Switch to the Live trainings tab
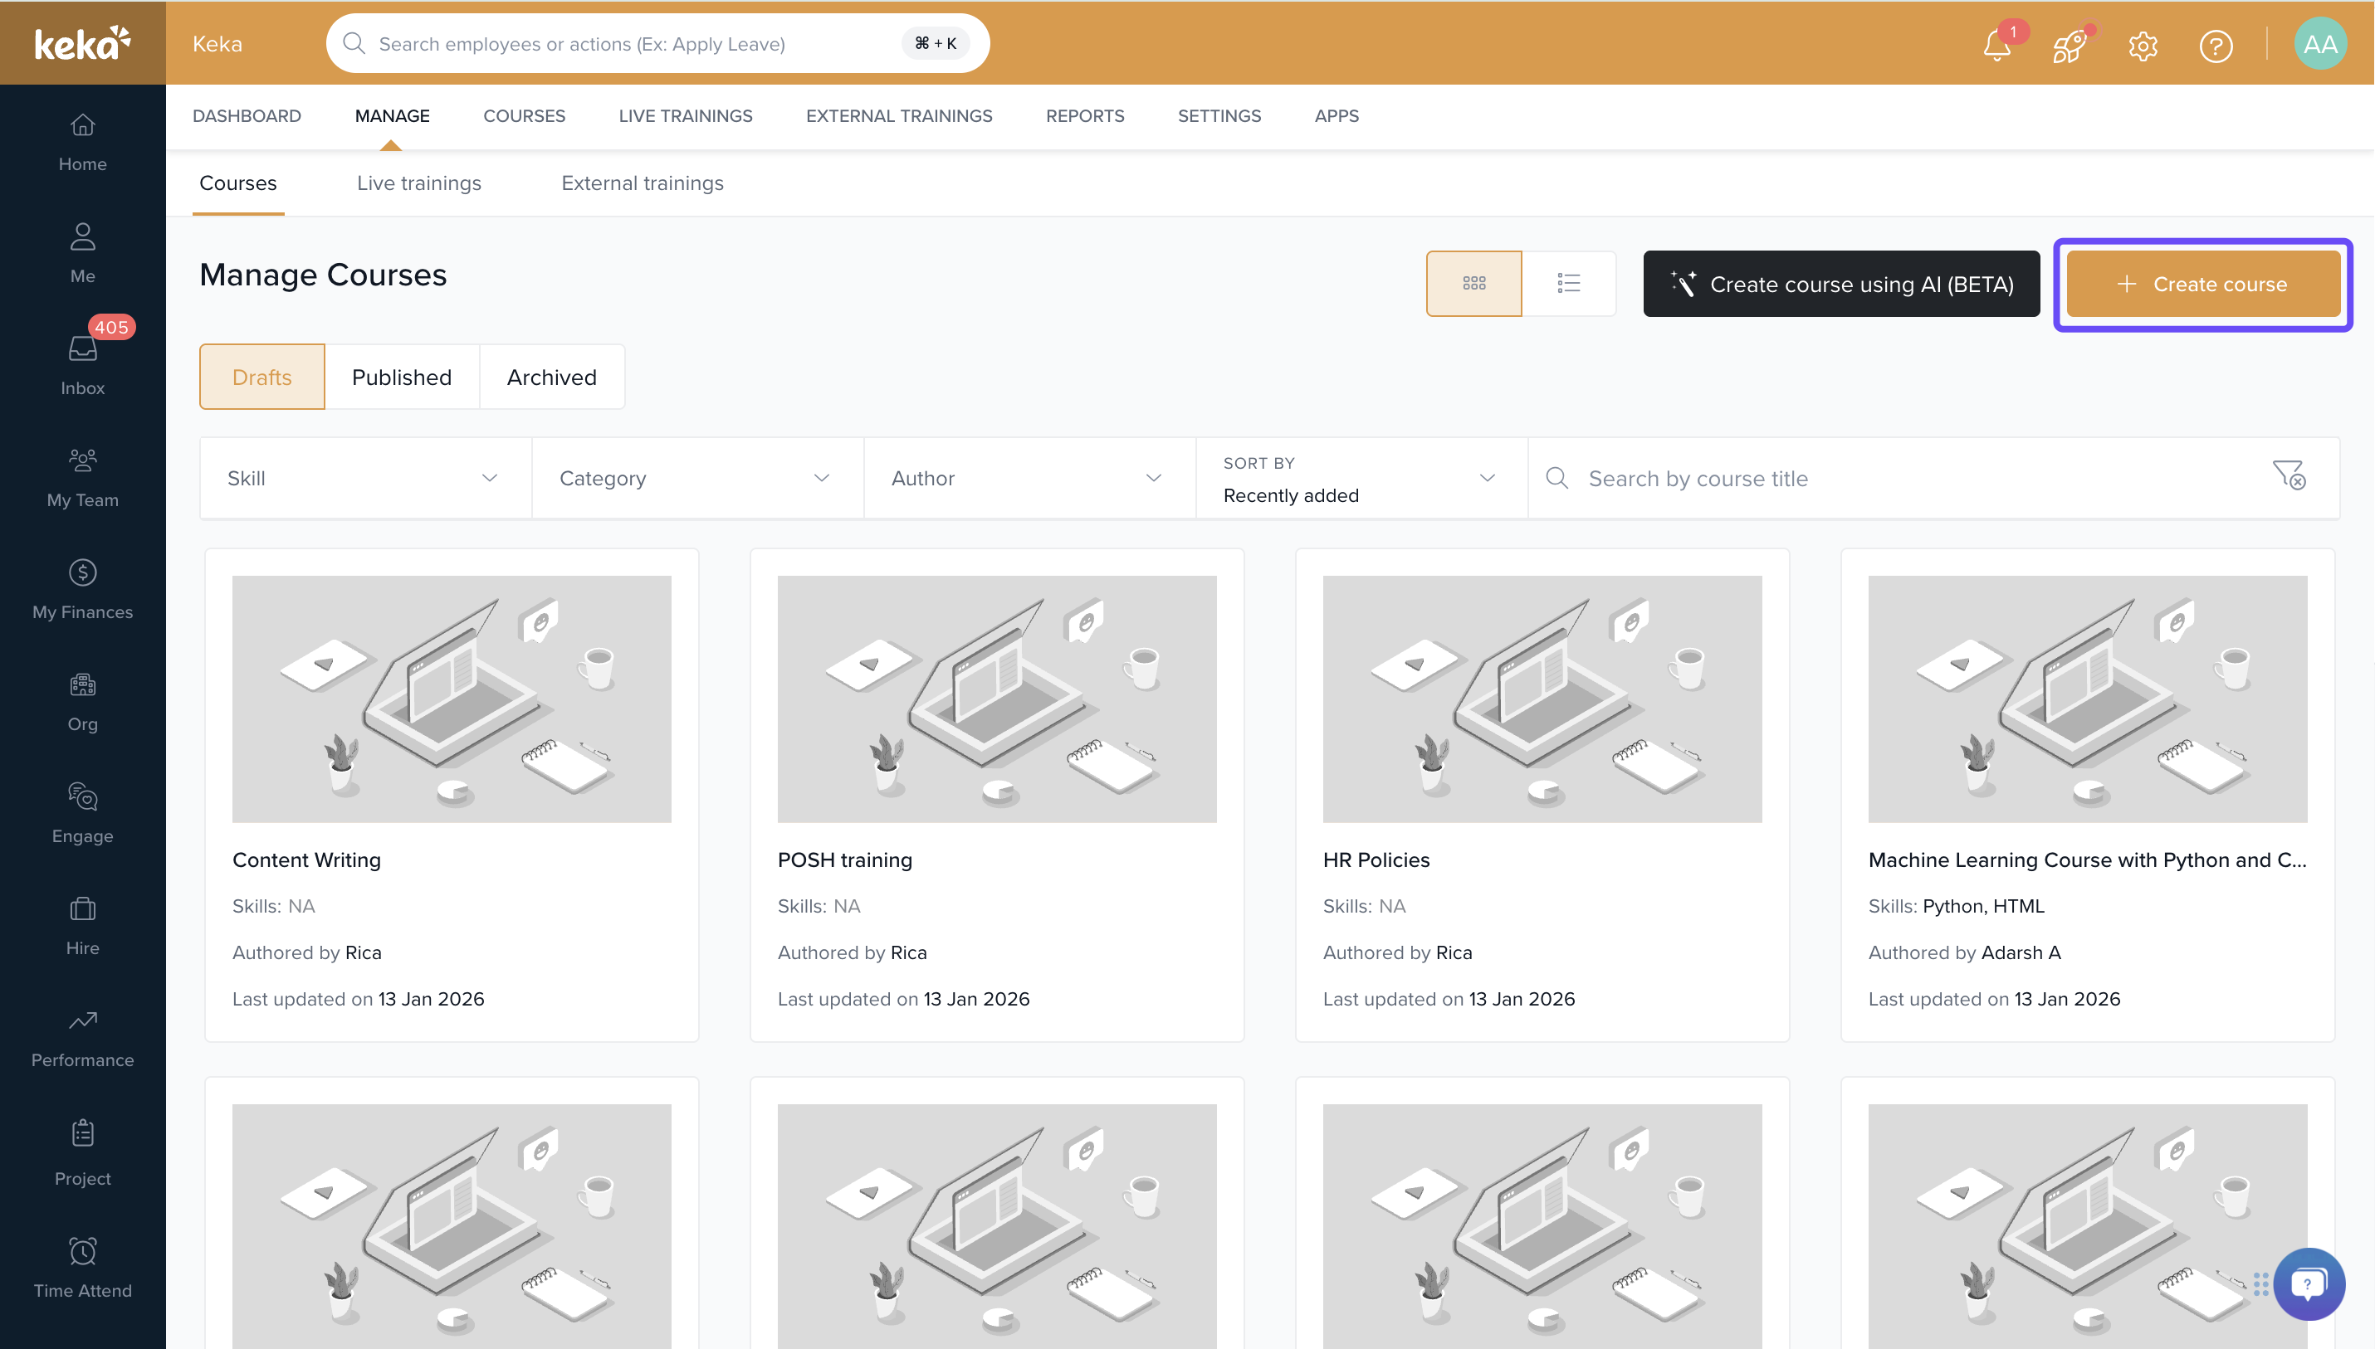This screenshot has height=1349, width=2375. pyautogui.click(x=419, y=183)
